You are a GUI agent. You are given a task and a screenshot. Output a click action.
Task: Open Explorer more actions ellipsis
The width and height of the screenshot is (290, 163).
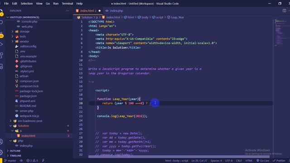click(x=68, y=11)
